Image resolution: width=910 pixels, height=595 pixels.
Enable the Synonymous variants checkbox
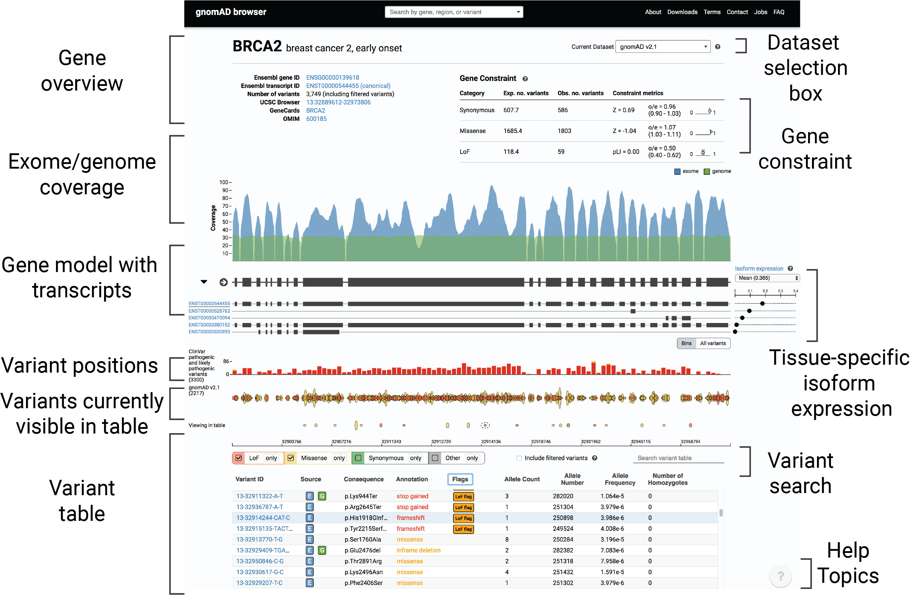[358, 458]
